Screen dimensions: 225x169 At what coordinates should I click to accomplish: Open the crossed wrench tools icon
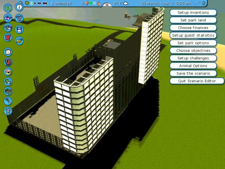pos(19,18)
